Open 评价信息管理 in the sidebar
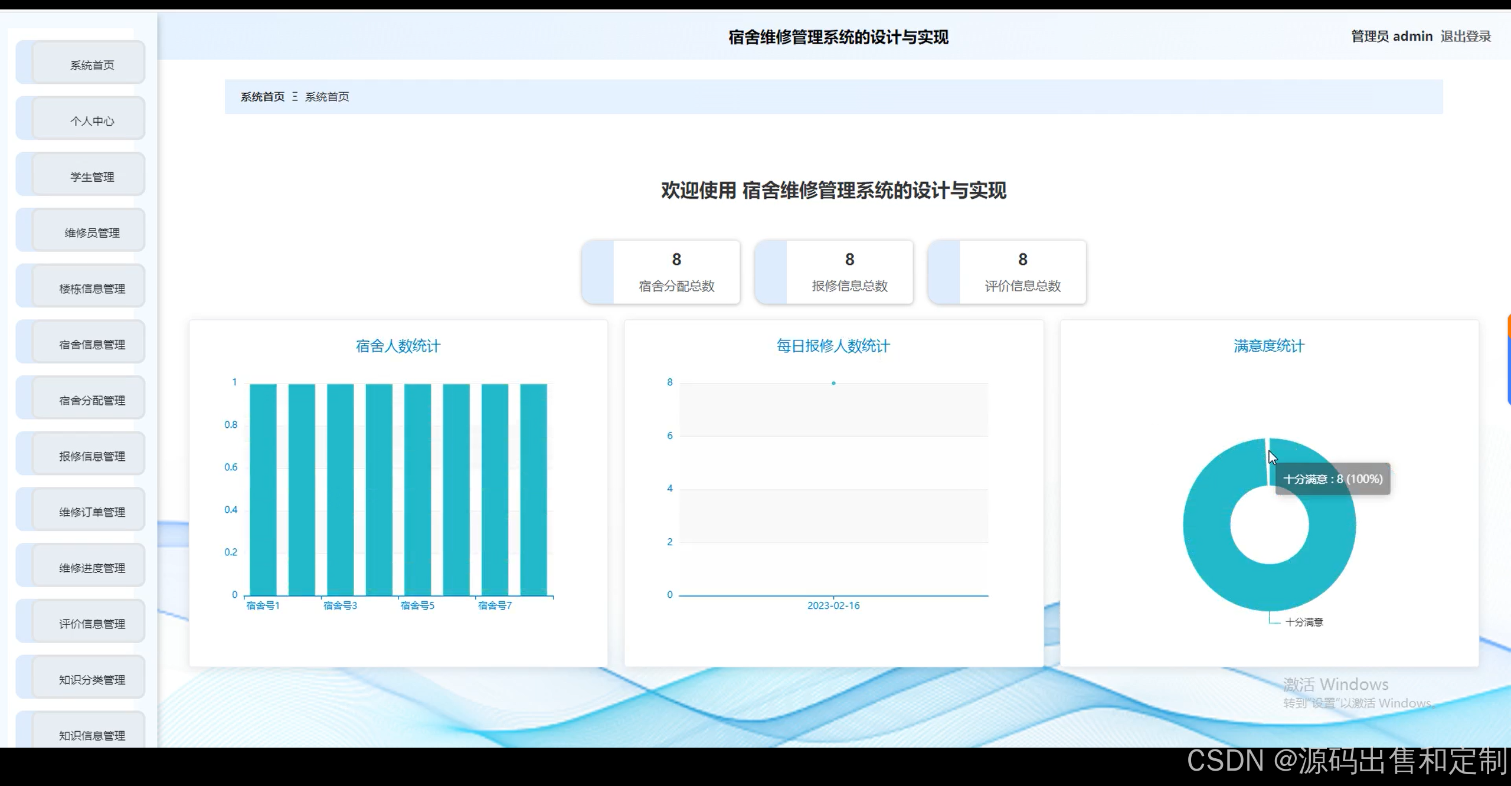This screenshot has height=786, width=1511. point(91,624)
